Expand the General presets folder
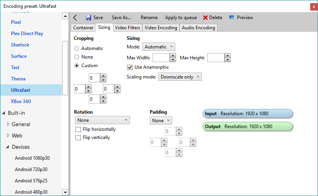The height and width of the screenshot is (196, 318). 9,124
